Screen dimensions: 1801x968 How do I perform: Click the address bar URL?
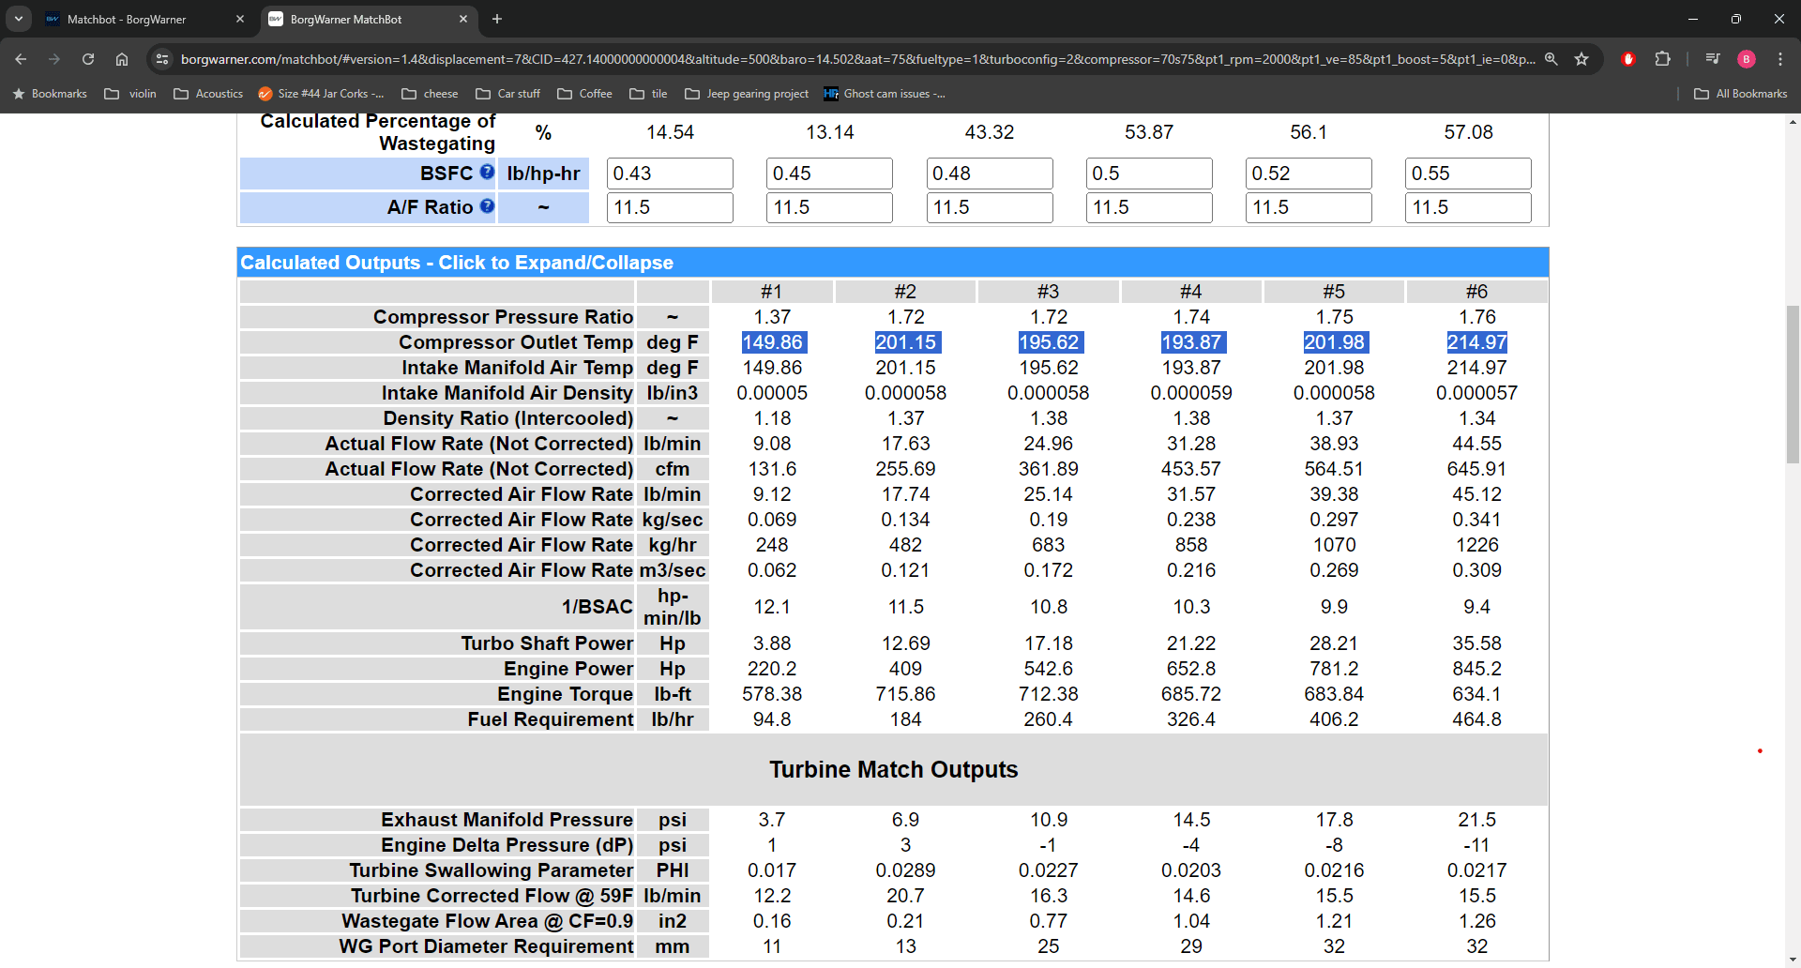coord(857,59)
